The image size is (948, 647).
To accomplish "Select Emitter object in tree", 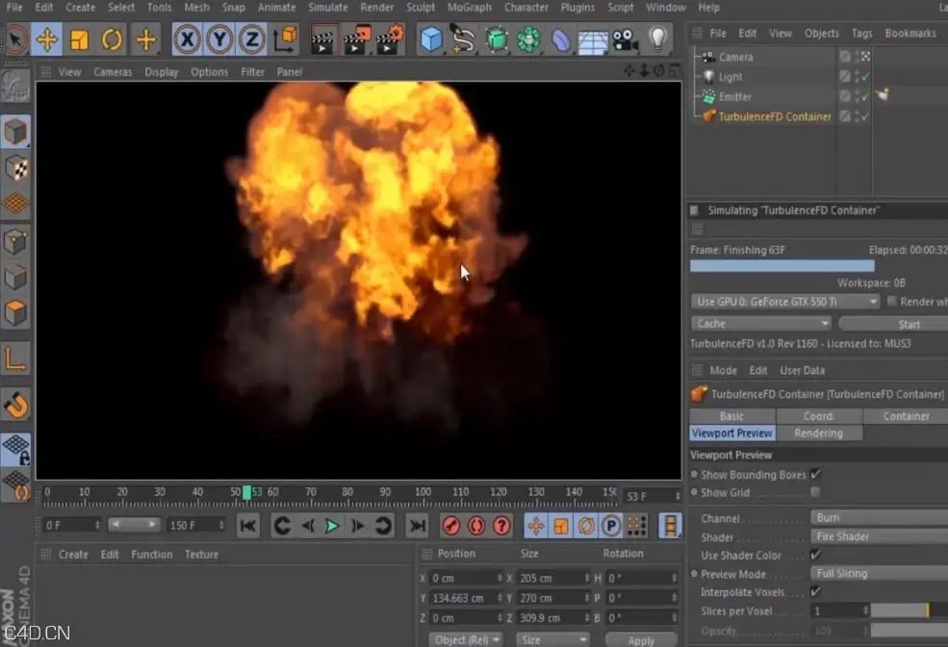I will (x=734, y=97).
